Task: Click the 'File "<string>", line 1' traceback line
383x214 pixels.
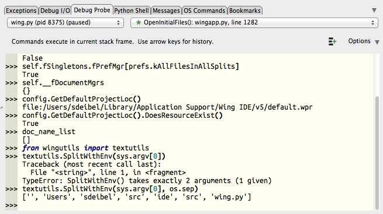Action: coord(108,173)
